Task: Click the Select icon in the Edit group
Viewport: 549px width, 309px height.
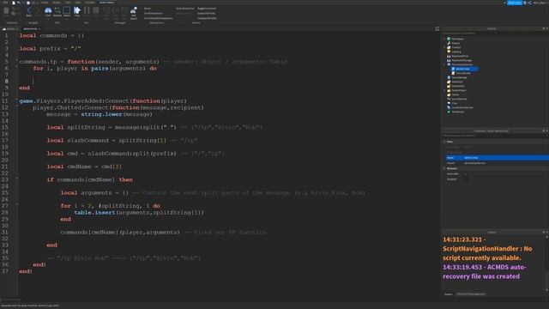Action: [x=67, y=10]
